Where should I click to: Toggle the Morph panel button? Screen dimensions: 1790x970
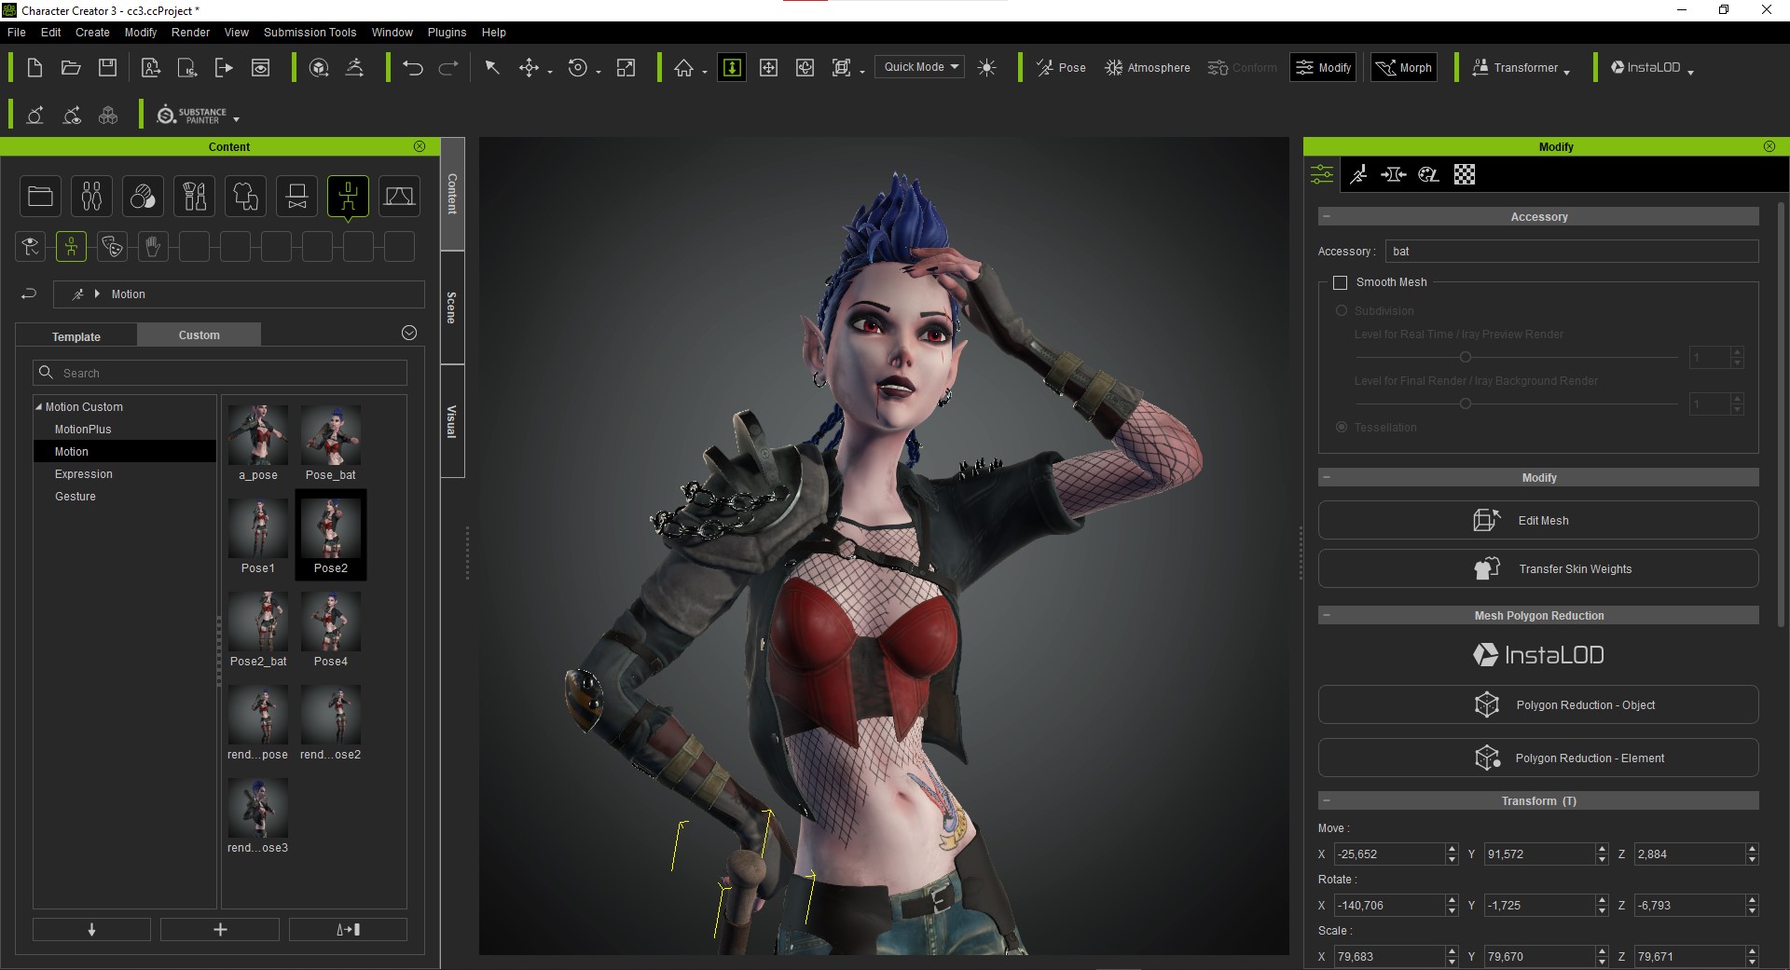(x=1404, y=67)
